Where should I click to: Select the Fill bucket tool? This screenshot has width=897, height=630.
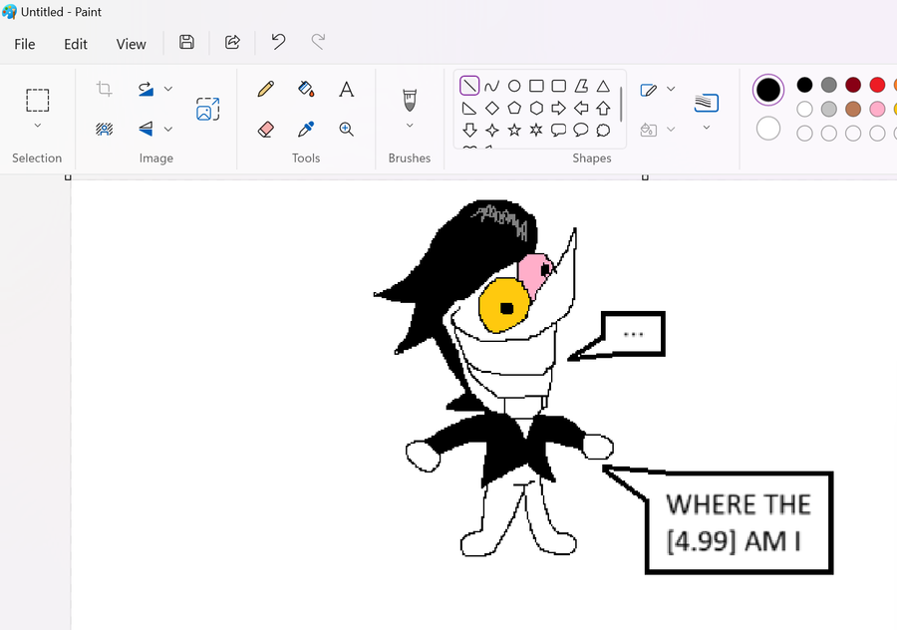click(x=306, y=89)
